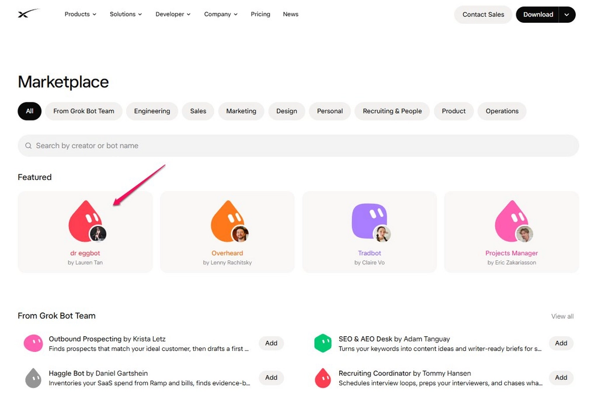Focus the creator or bot name search field
The image size is (598, 405).
[x=298, y=146]
